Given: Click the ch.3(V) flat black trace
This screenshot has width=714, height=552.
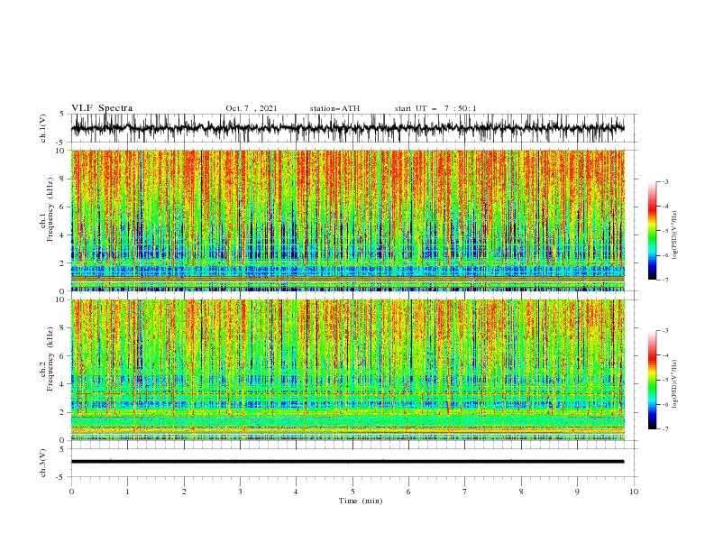Looking at the screenshot, I should tap(347, 462).
